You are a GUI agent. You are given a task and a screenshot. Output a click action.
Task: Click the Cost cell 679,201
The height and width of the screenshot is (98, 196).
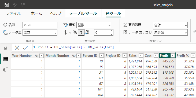pyautogui.click(x=151, y=84)
